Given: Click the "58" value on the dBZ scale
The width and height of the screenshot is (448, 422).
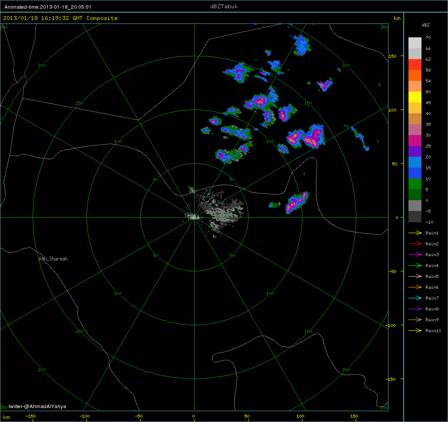Looking at the screenshot, I should [428, 70].
